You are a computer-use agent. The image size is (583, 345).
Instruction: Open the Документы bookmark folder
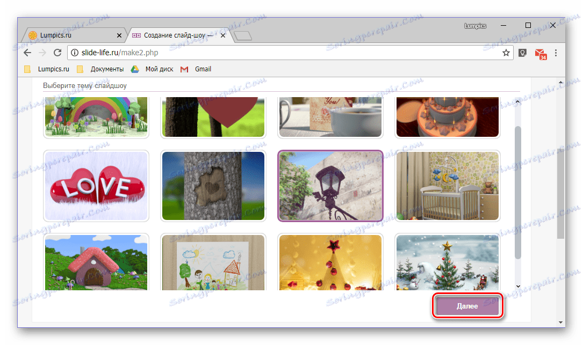tap(100, 69)
